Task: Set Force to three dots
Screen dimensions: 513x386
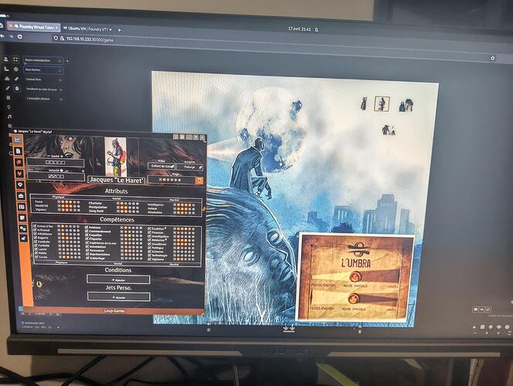Action: click(71, 202)
